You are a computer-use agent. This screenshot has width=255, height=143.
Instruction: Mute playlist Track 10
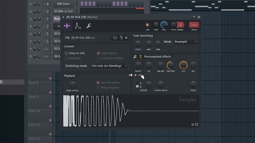coord(50,106)
